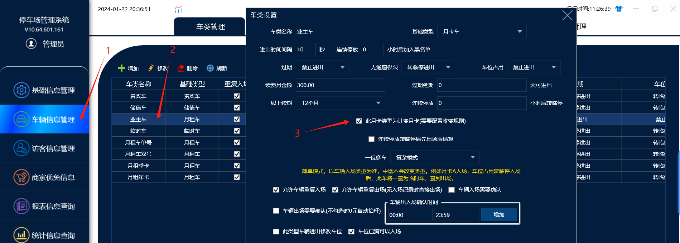Click the shopping cart icon for 商家优免信息
This screenshot has height=243, width=680.
(21, 177)
